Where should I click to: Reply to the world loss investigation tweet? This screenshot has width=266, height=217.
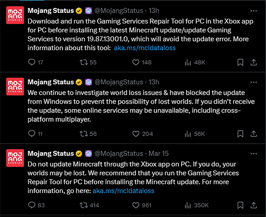tap(31, 134)
